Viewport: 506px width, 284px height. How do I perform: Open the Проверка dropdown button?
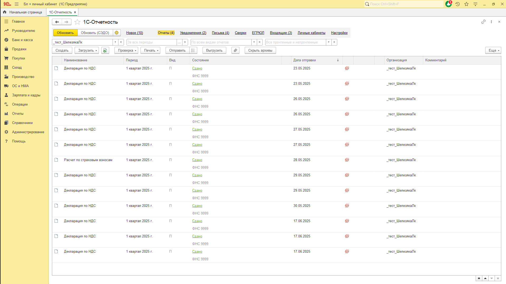(x=126, y=50)
